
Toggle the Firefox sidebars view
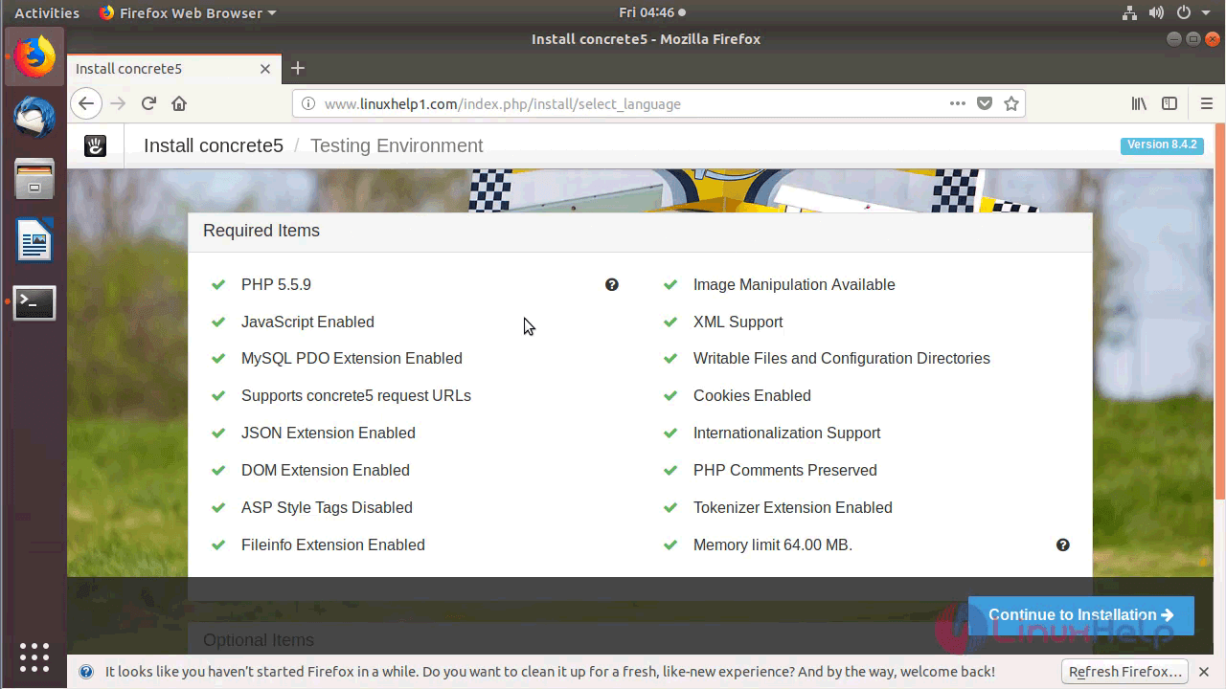(1169, 103)
